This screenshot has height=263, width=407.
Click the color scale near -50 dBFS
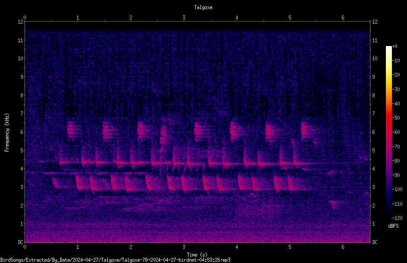pyautogui.click(x=388, y=118)
